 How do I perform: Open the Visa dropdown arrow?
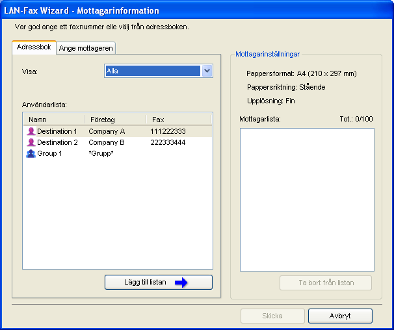[207, 71]
